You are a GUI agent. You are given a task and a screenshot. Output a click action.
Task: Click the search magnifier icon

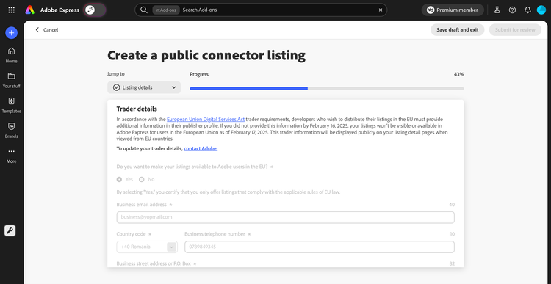coord(144,10)
